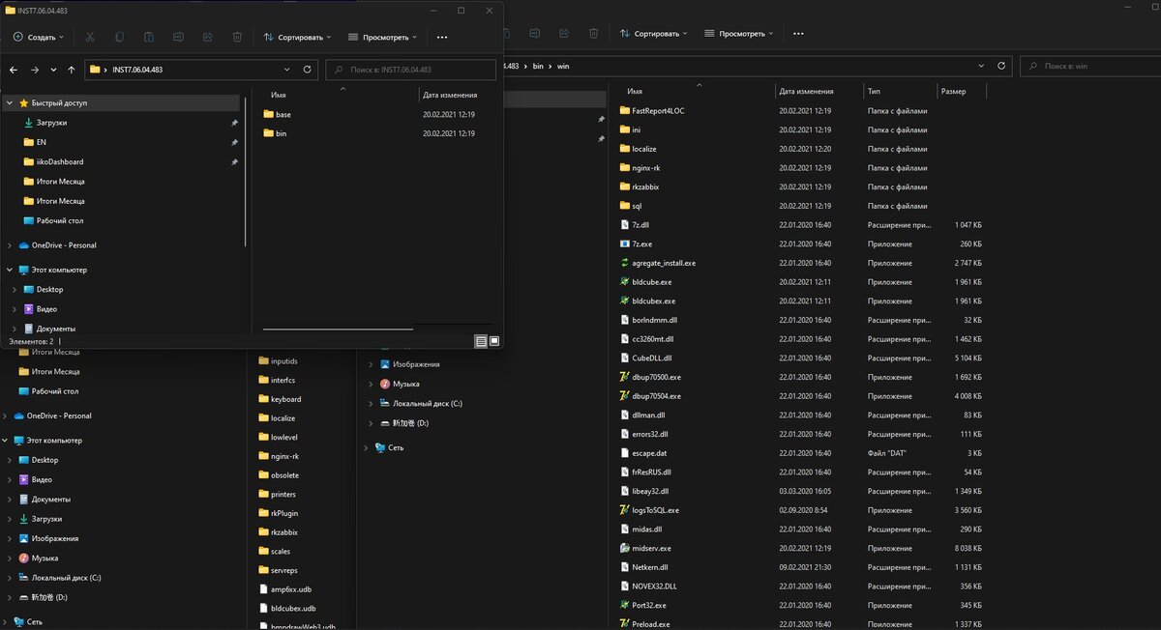Click the Share icon in the INST7.06.04.483 toolbar

(208, 37)
